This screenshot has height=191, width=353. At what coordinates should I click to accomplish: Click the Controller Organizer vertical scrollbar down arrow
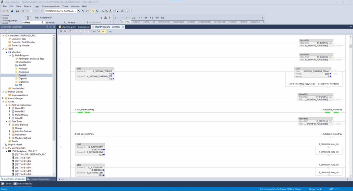click(54, 174)
